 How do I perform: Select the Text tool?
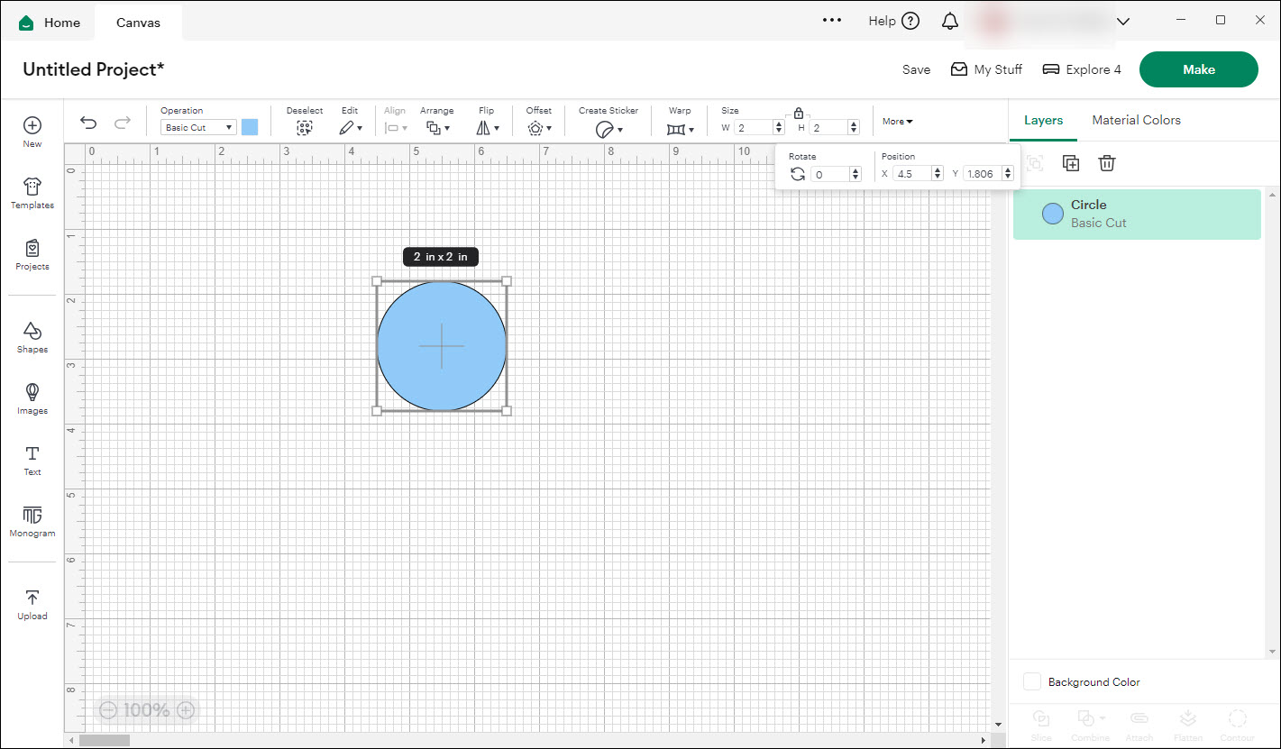pyautogui.click(x=32, y=460)
